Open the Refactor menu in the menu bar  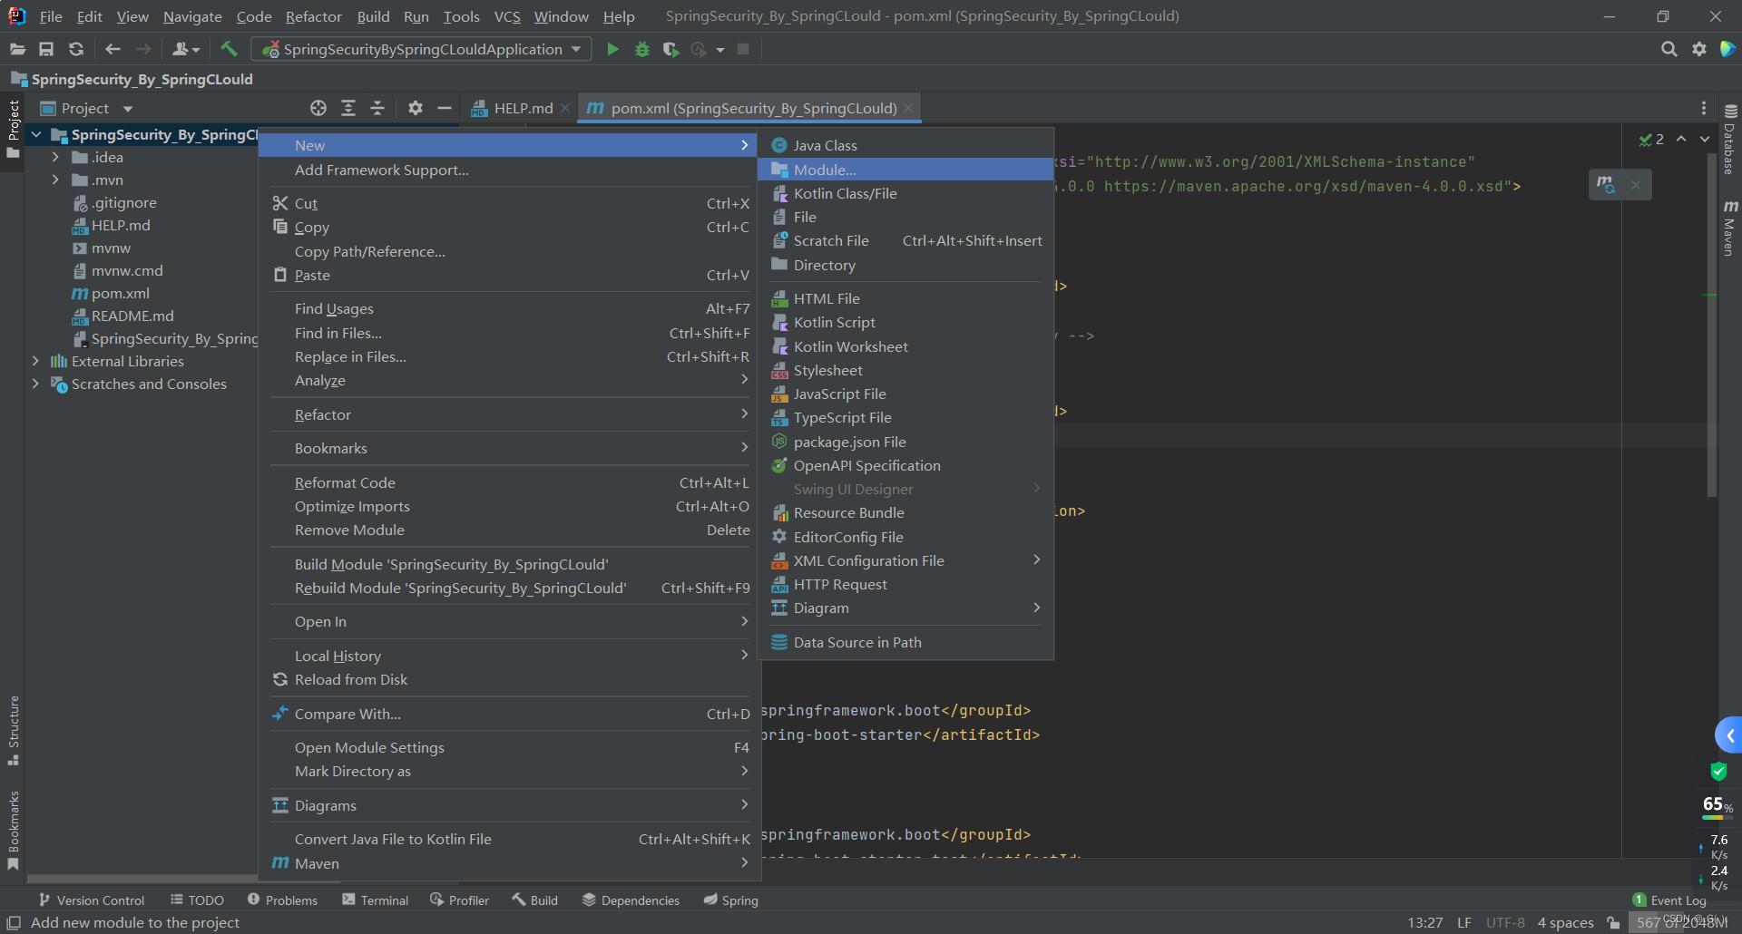point(313,16)
